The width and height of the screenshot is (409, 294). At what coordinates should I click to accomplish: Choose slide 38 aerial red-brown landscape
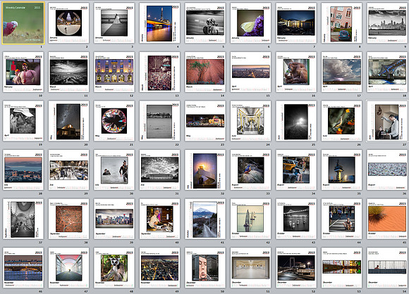[68, 219]
